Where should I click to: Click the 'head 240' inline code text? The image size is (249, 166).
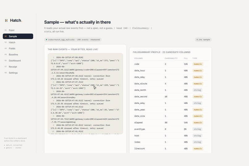click(122, 28)
